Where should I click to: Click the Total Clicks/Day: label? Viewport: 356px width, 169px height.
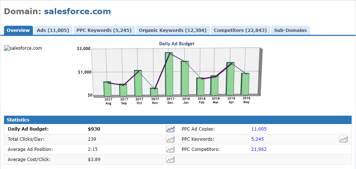26,139
